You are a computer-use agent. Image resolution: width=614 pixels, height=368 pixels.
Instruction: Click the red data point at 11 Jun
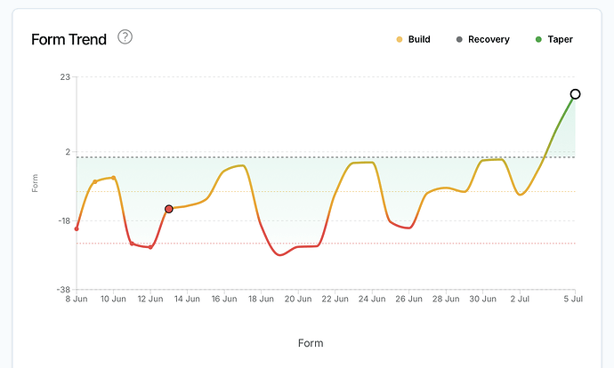coord(132,244)
